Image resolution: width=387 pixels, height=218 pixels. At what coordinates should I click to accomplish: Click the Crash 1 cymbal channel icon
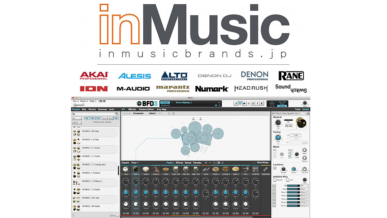coord(216,169)
